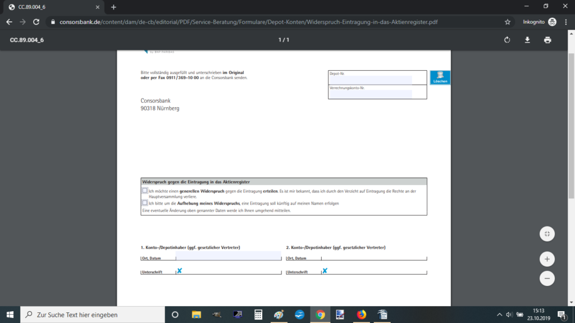Click the Consorsbank address text
This screenshot has width=575, height=323.
[x=160, y=104]
